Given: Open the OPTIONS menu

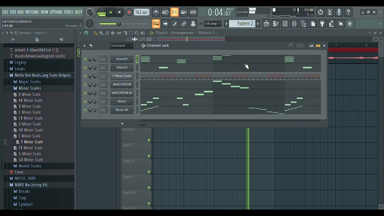Looking at the screenshot, I should 56,12.
